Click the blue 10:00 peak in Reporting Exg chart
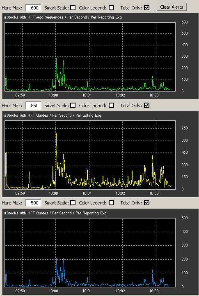The width and height of the screenshot is (199, 296). coord(56,258)
